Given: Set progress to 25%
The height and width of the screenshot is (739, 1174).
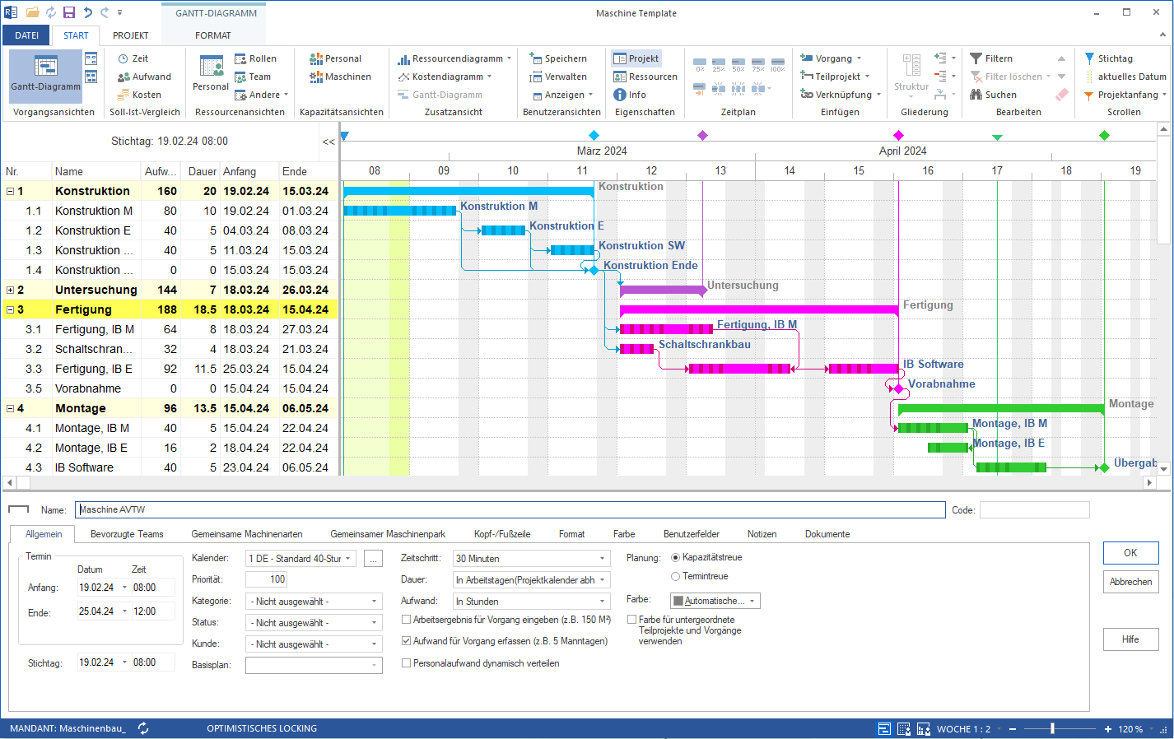Looking at the screenshot, I should (719, 64).
